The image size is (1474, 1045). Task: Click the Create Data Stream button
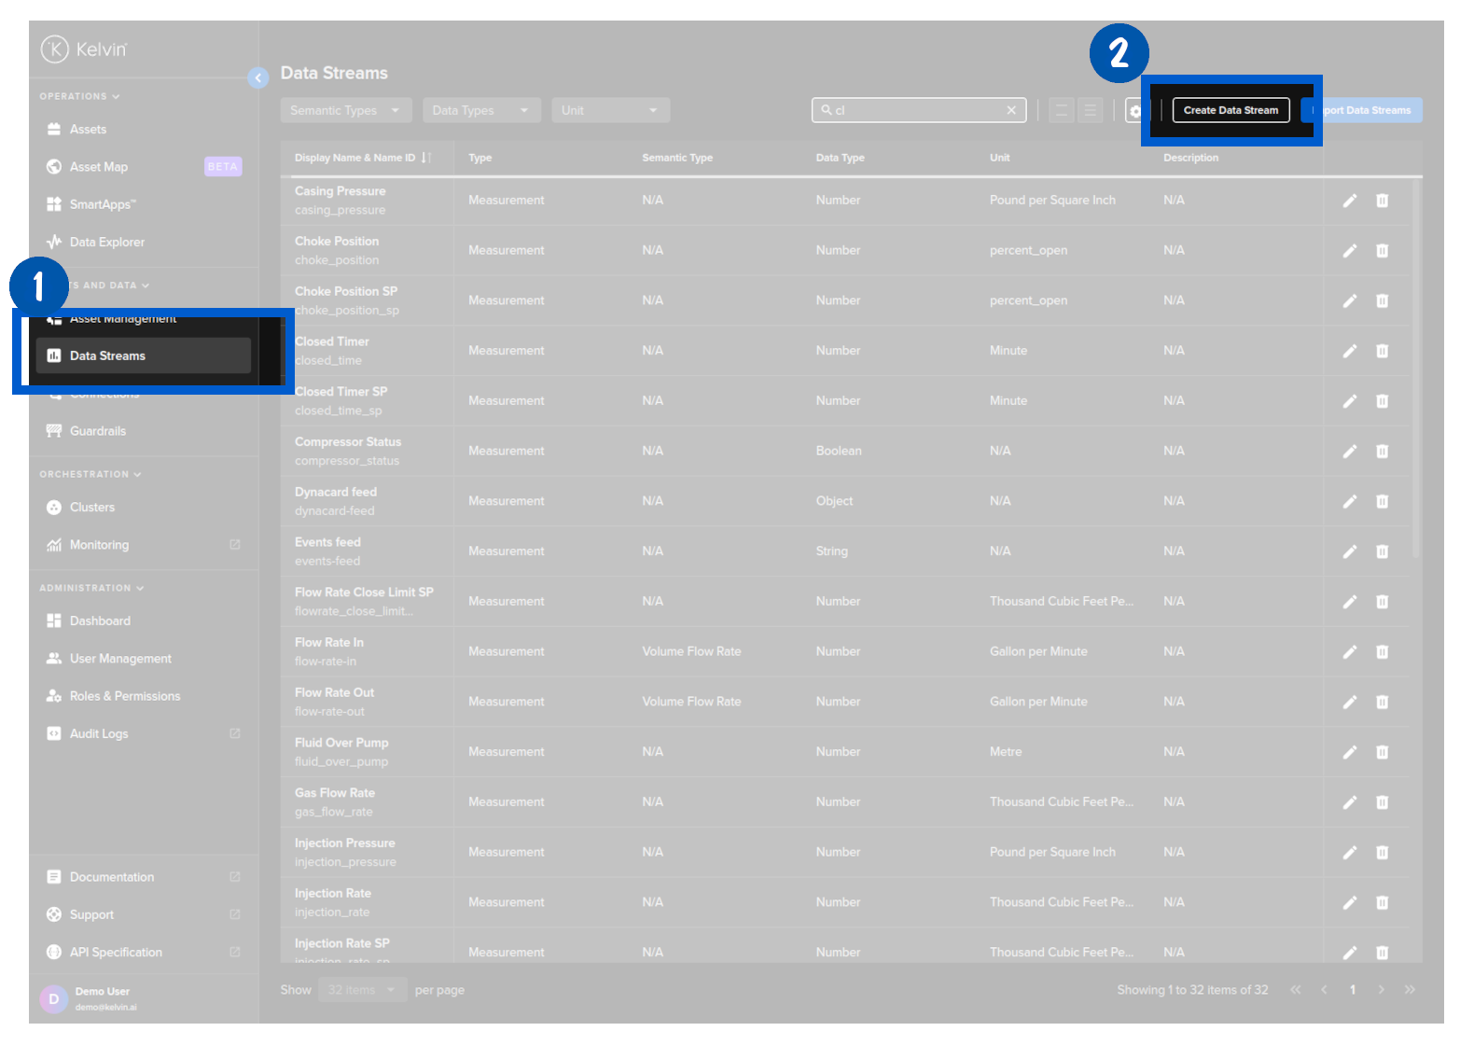1231,110
